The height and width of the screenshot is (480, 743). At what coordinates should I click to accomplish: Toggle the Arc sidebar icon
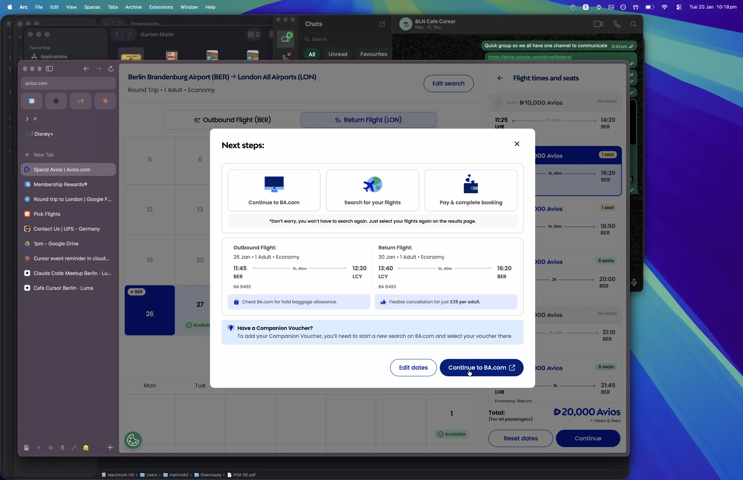tap(50, 69)
